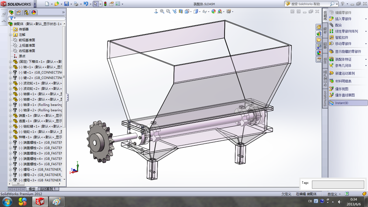The width and height of the screenshot is (368, 207).
Task: Open the 装配体特征 dropdown arrow
Action: (x=366, y=59)
